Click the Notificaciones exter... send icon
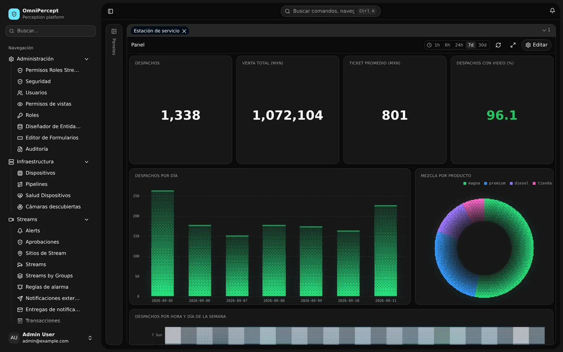 (20, 298)
